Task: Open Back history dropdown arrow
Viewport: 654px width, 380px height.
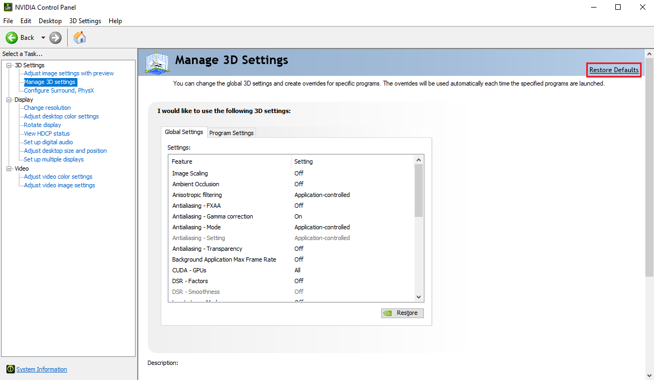Action: tap(43, 38)
